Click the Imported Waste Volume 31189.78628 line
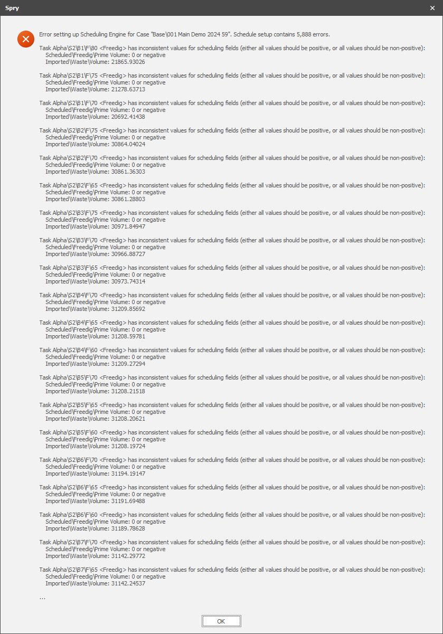The width and height of the screenshot is (443, 634). (x=95, y=528)
